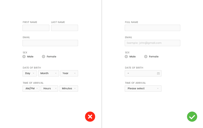Select Male radio button in left form
203x128 pixels.
click(x=24, y=57)
